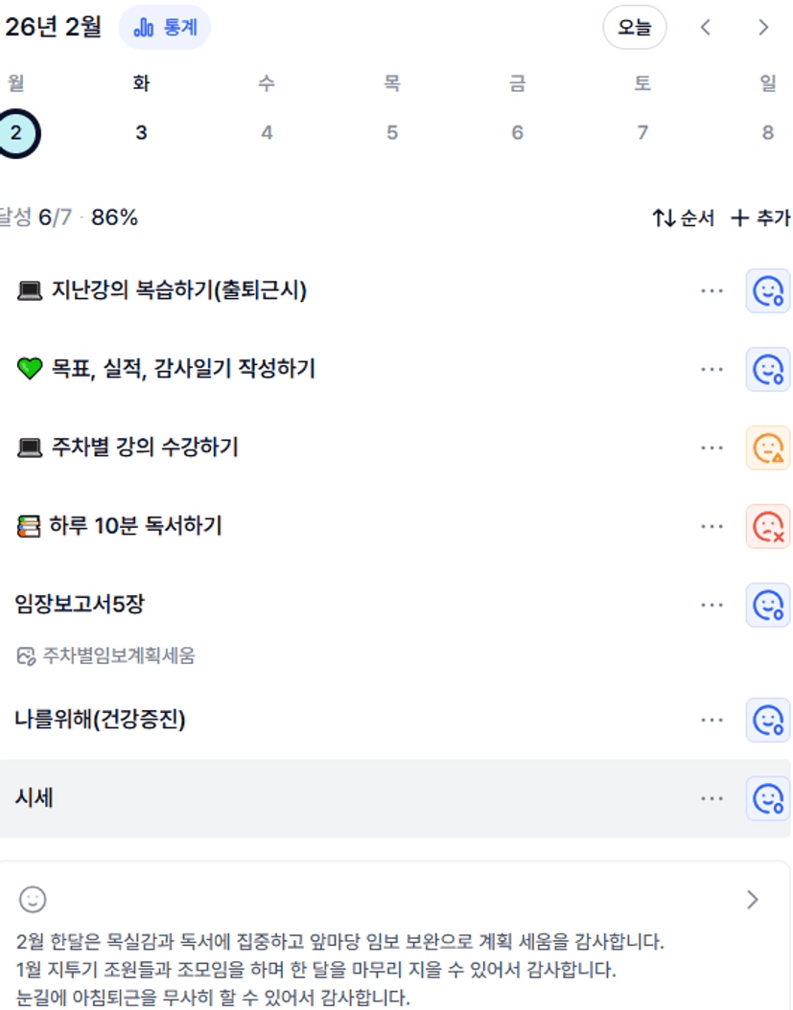Open the 통계 statistics view

pos(164,27)
